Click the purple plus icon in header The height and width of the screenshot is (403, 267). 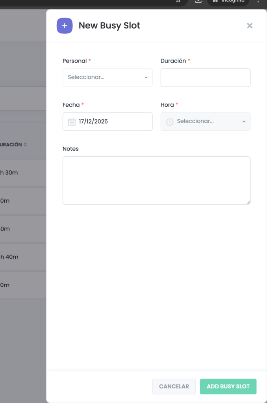tap(65, 26)
